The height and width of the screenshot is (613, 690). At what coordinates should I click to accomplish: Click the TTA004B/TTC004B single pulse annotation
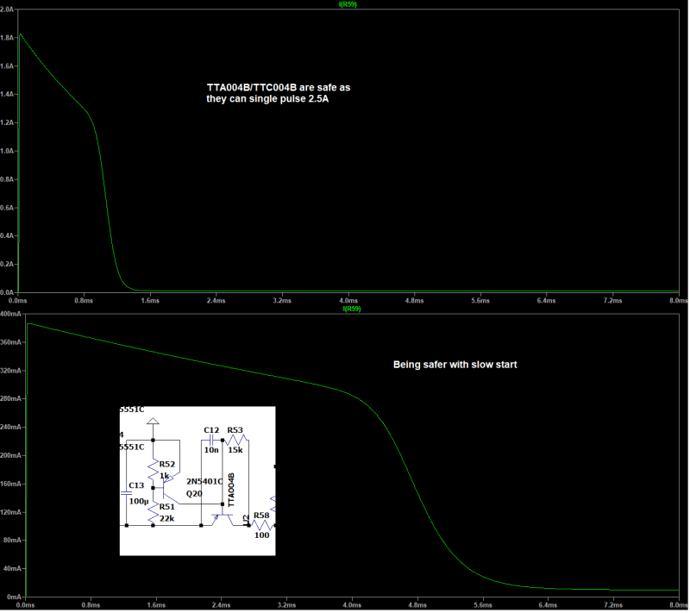click(x=279, y=93)
